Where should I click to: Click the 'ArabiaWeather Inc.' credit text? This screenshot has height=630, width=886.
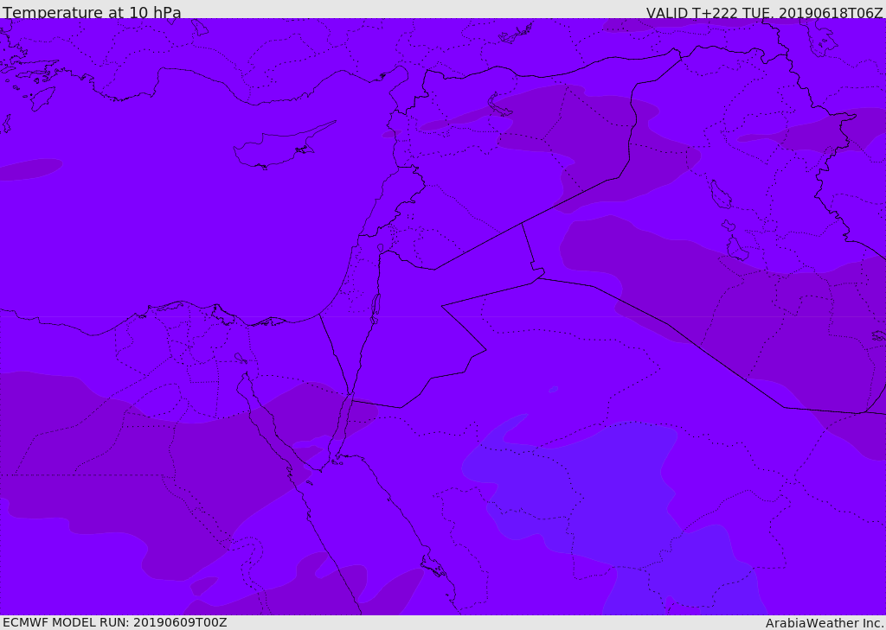coord(825,623)
